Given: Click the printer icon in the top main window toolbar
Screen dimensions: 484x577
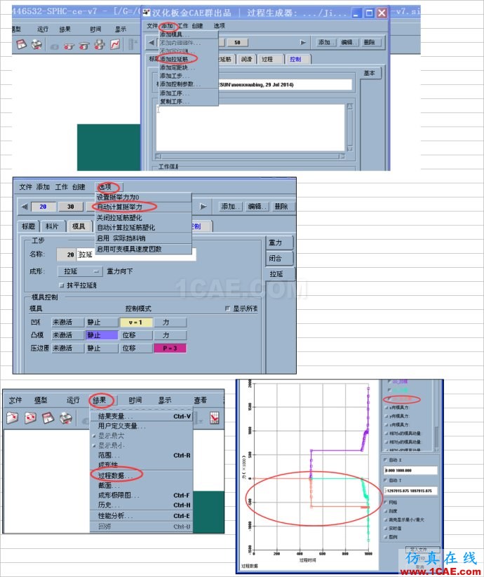Looking at the screenshot, I should point(36,45).
